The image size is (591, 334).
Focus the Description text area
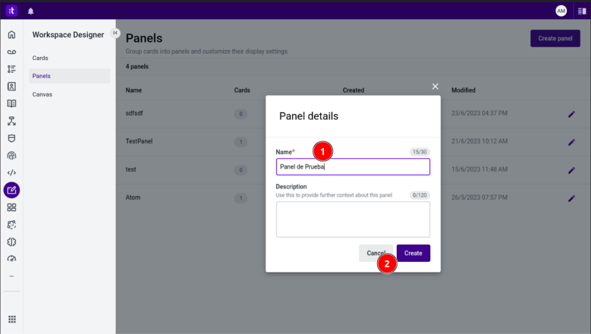tap(352, 219)
